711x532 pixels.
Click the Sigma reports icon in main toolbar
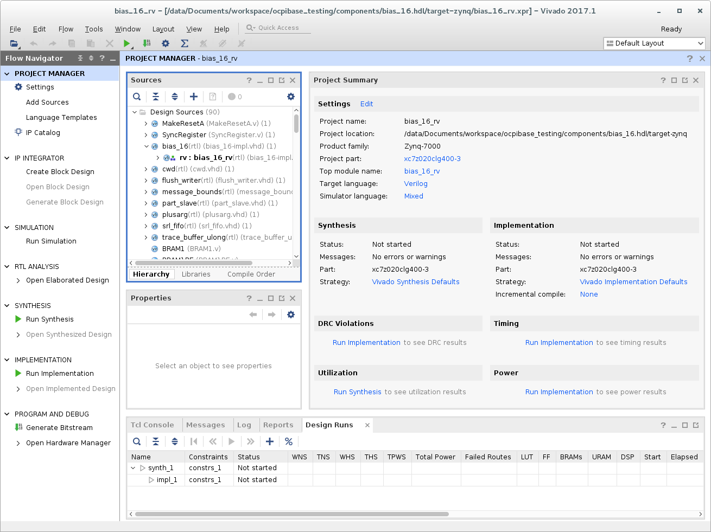click(x=185, y=43)
